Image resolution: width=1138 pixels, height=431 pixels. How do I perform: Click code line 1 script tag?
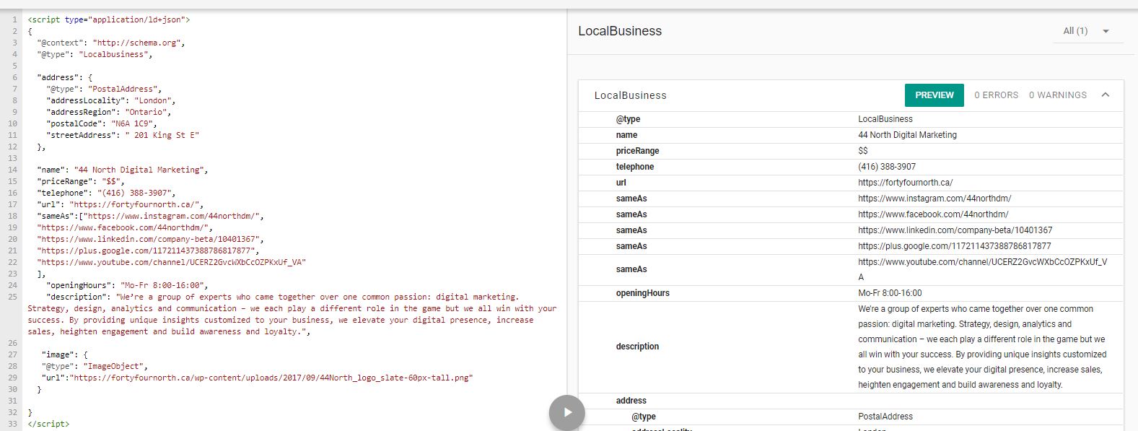click(109, 19)
